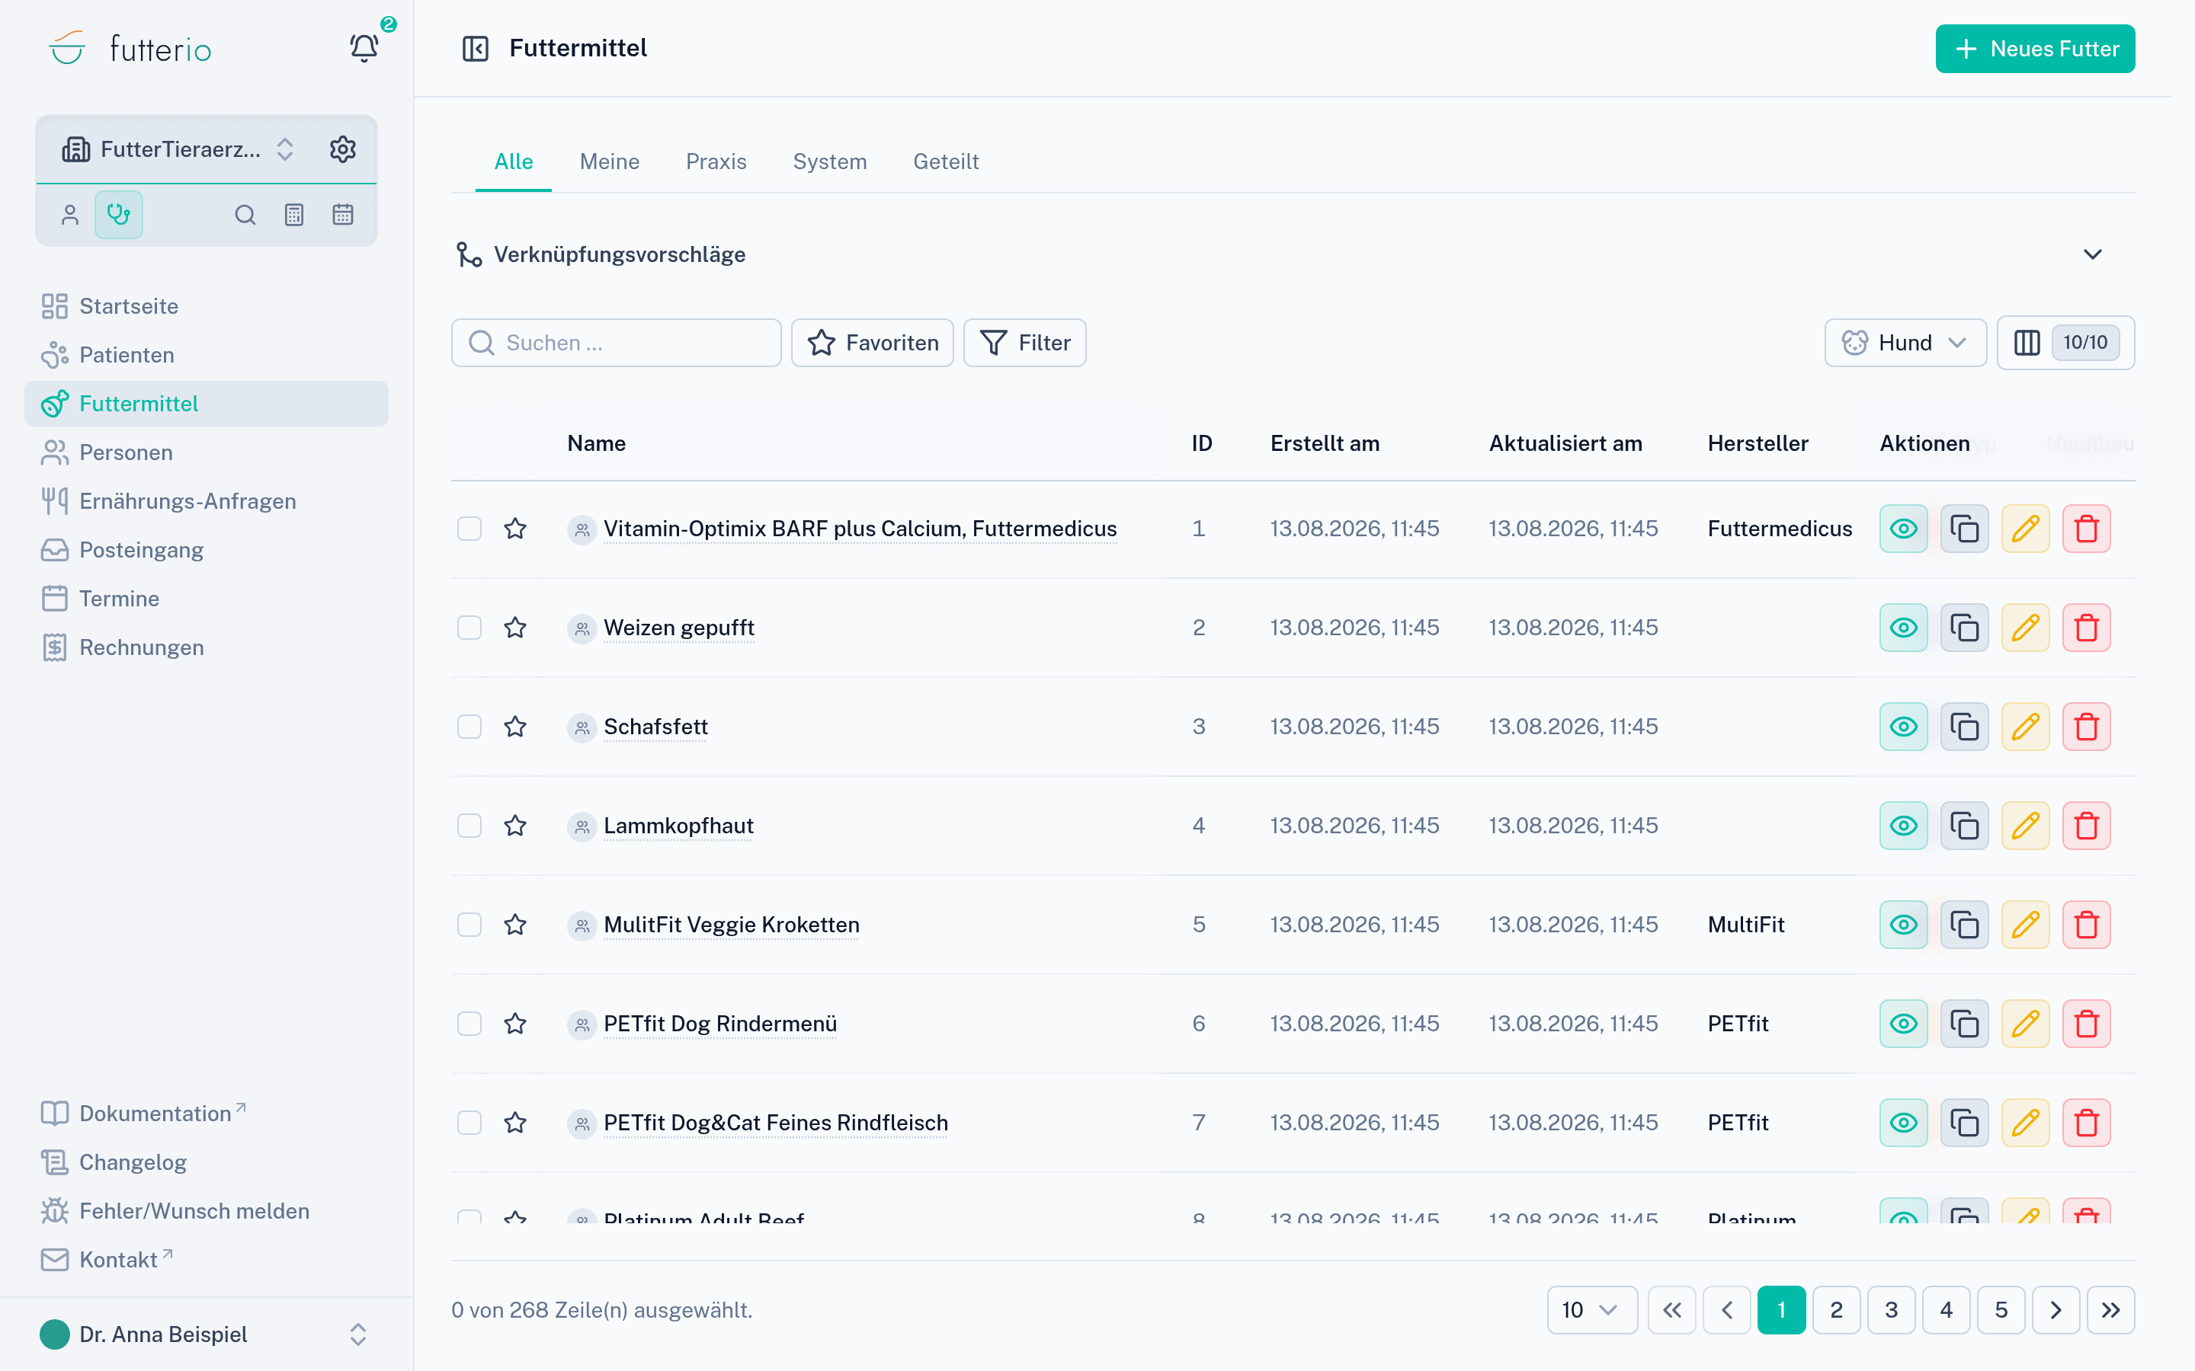Select the stethoscope mode icon
The height and width of the screenshot is (1371, 2195).
point(119,215)
